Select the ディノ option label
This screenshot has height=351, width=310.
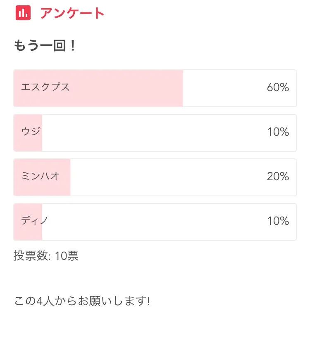pyautogui.click(x=35, y=221)
